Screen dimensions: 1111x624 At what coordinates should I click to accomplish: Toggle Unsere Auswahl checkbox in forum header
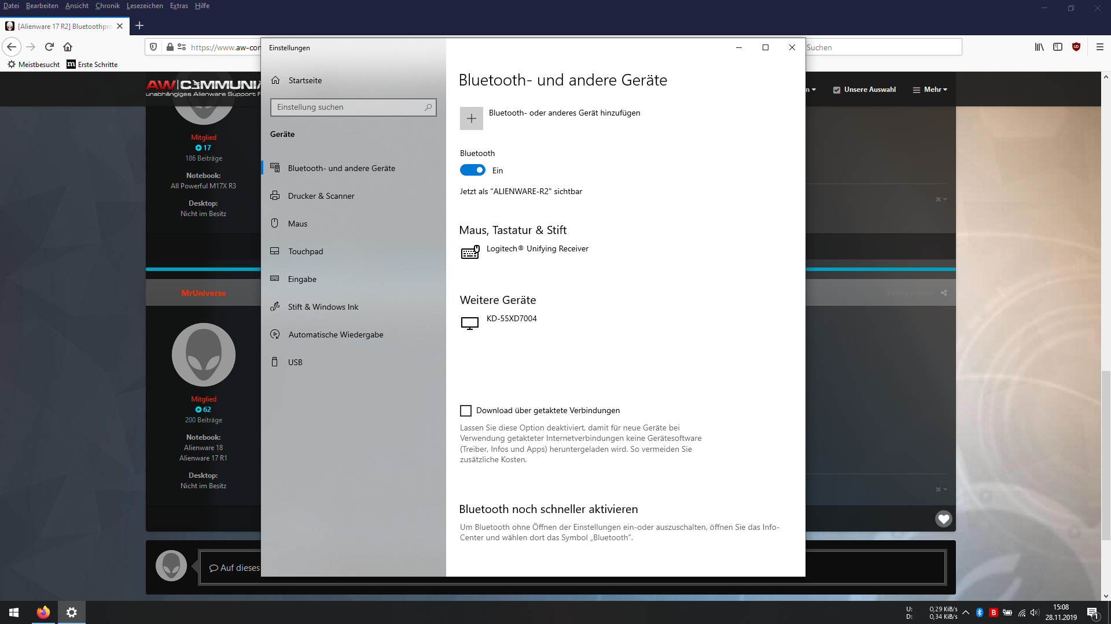(x=836, y=90)
